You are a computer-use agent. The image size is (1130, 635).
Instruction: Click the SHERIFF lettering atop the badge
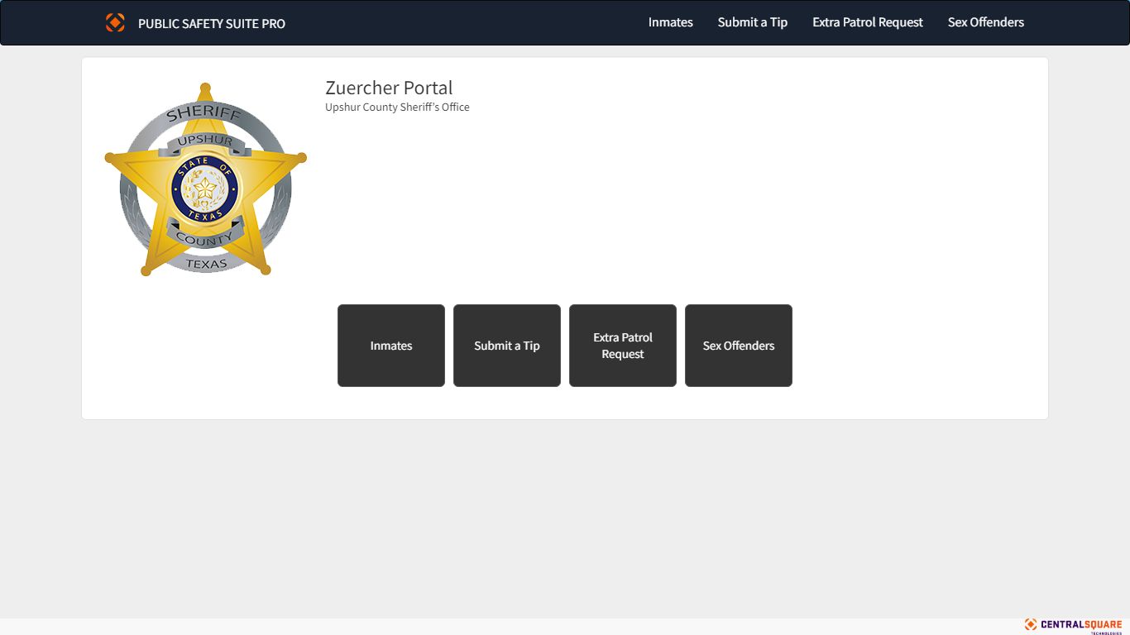pyautogui.click(x=204, y=114)
